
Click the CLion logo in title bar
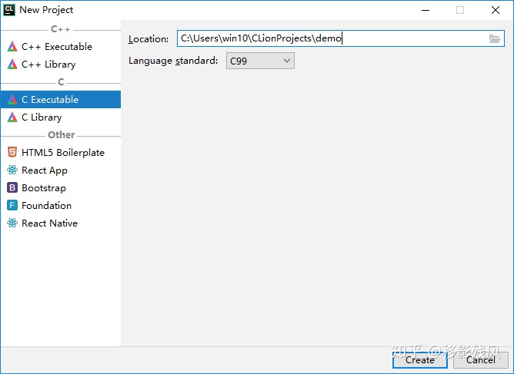(9, 10)
